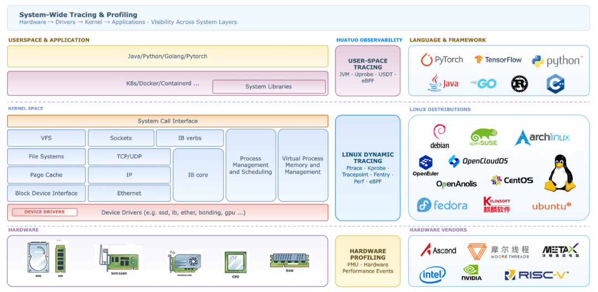Click the Hardware → Drivers → Kernel subtitle
The height and width of the screenshot is (292, 598).
coord(128,22)
